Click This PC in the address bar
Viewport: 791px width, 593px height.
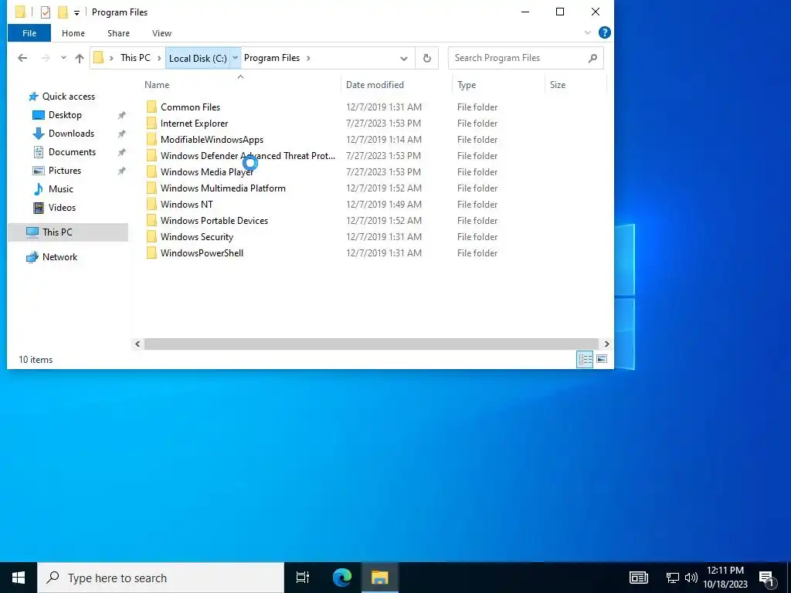135,58
